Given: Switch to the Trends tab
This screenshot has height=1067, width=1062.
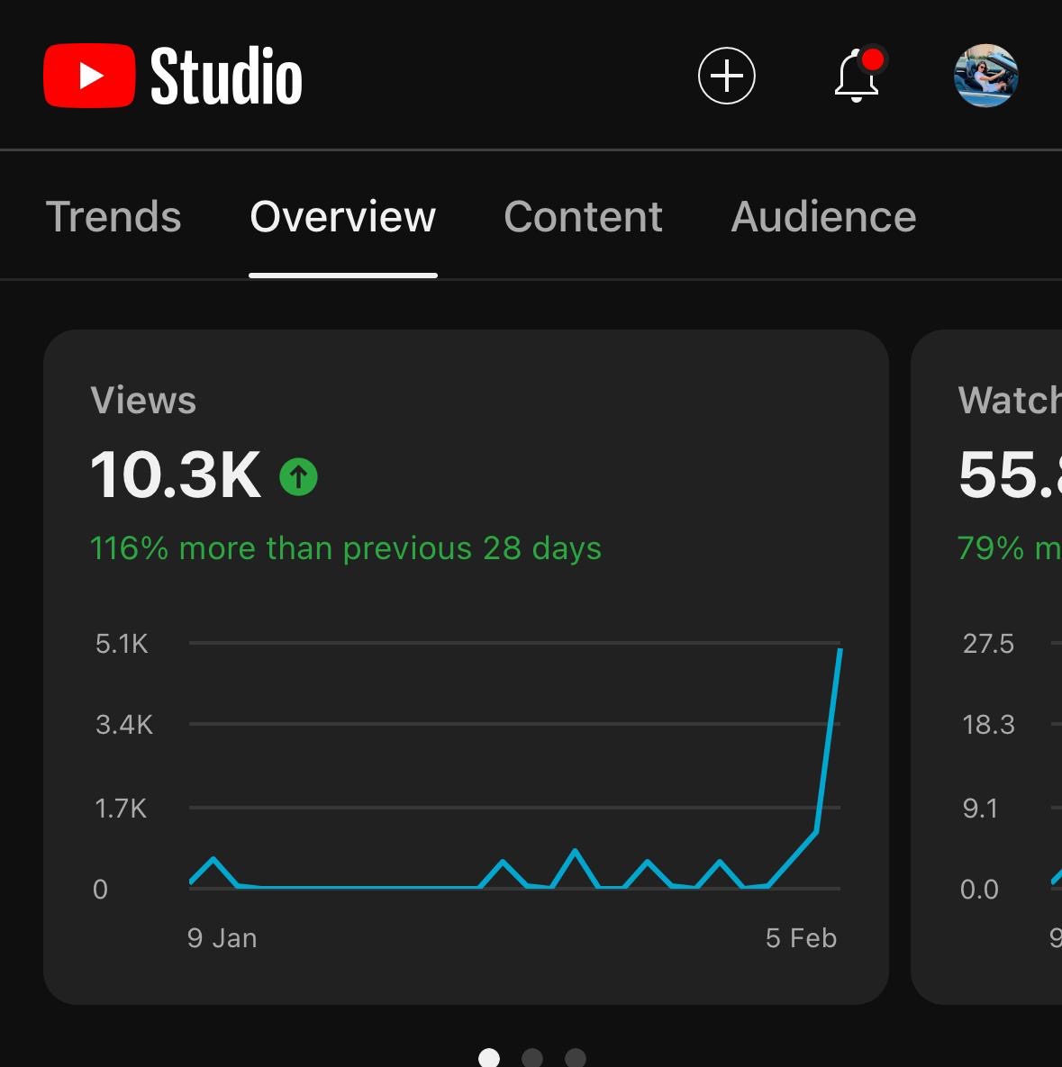Looking at the screenshot, I should pos(113,217).
